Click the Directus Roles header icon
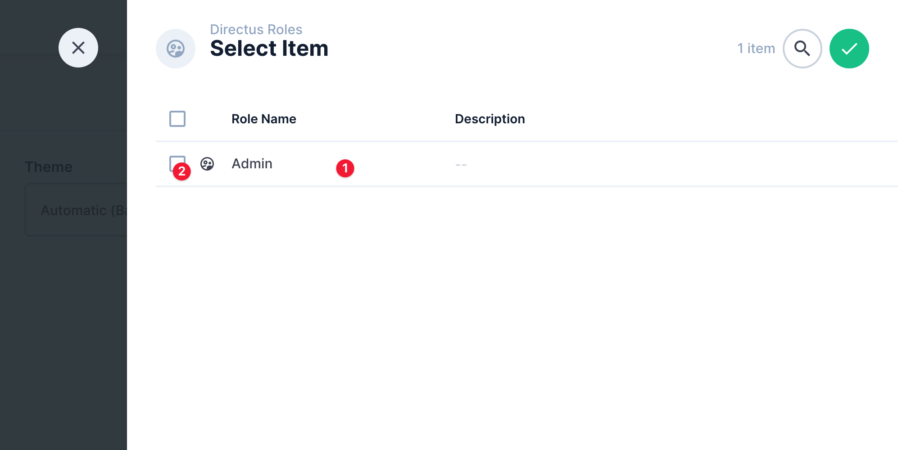The width and height of the screenshot is (898, 450). (176, 49)
